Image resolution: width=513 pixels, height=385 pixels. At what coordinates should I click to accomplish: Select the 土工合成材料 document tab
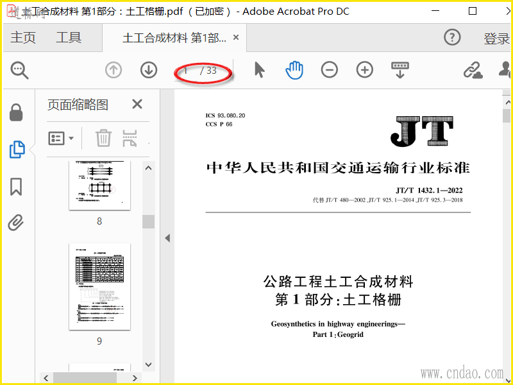tap(174, 38)
